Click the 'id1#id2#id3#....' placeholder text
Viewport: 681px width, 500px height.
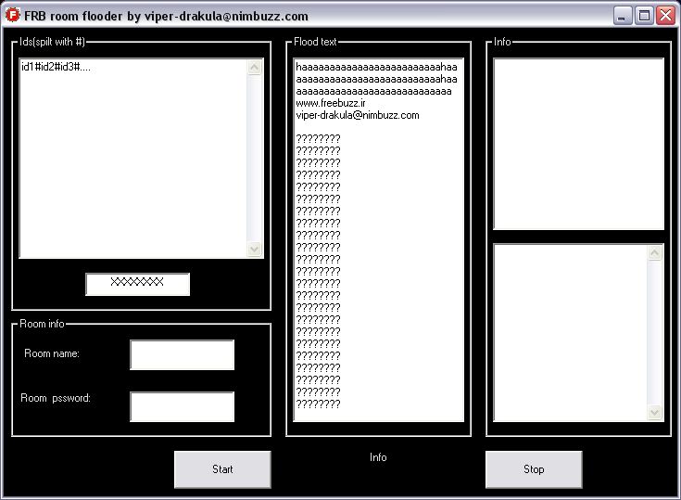coord(56,67)
